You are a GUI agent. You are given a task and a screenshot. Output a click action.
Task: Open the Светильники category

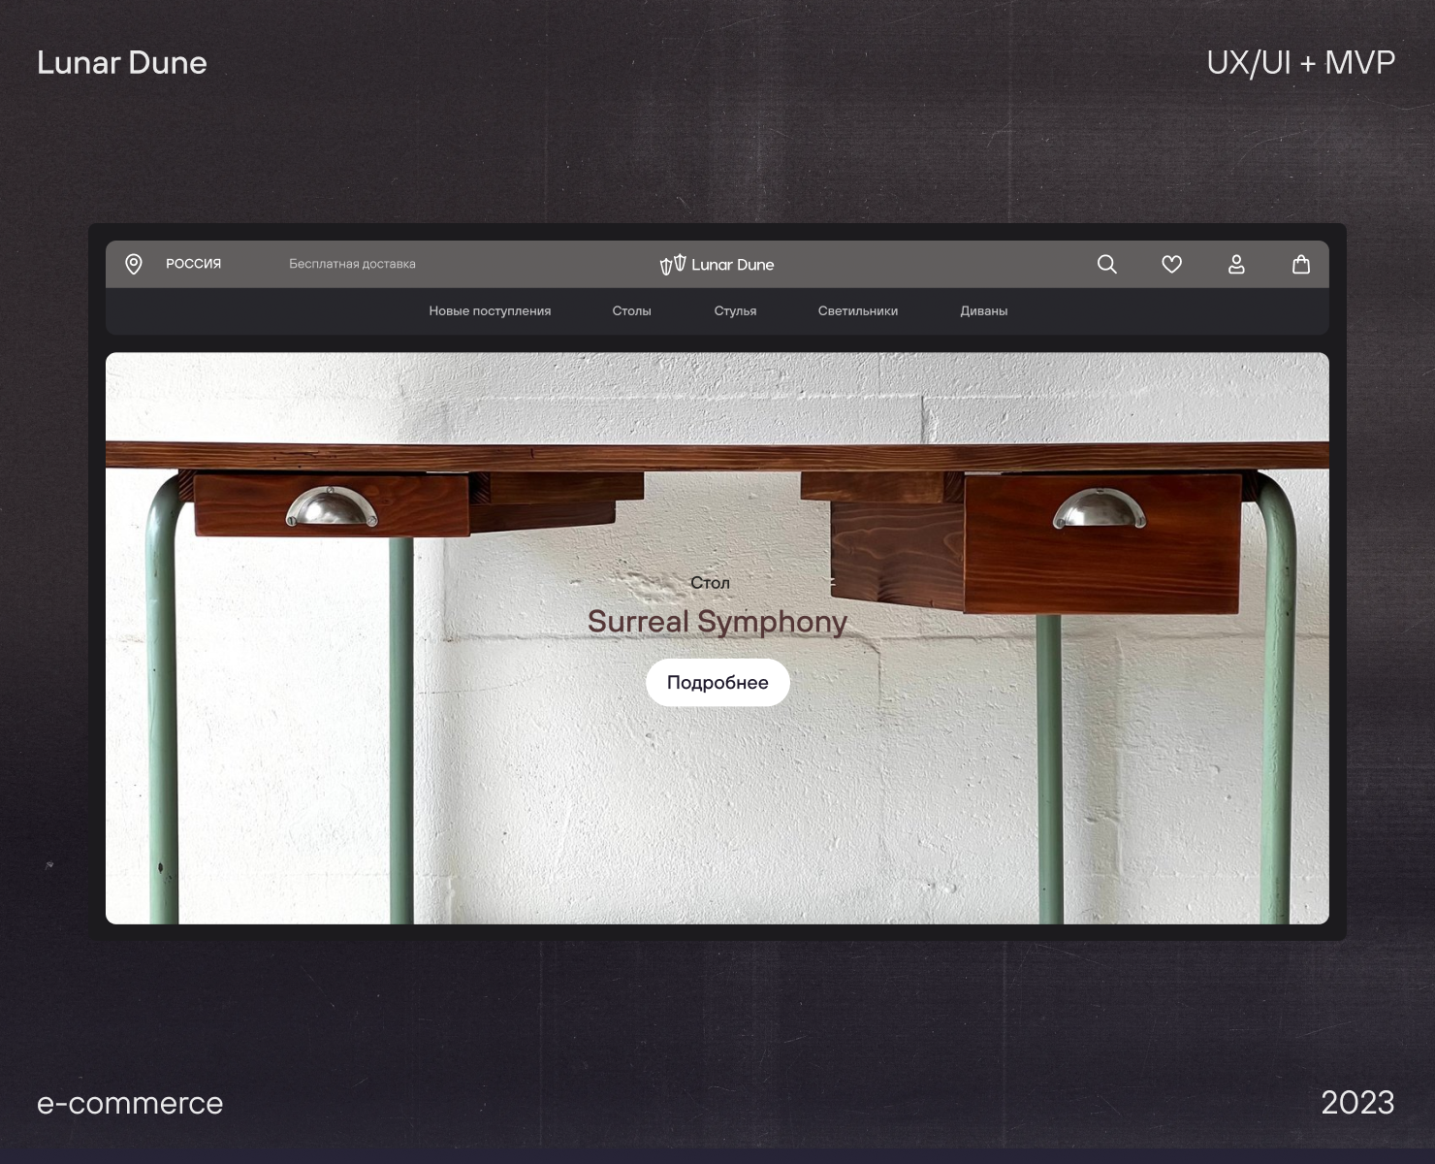tap(857, 310)
